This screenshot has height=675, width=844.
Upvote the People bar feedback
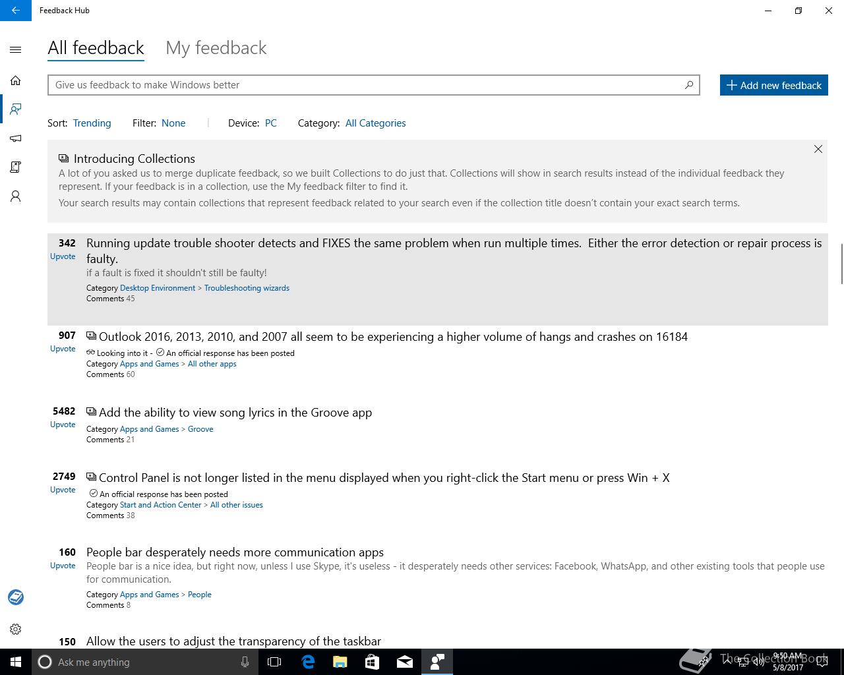(x=63, y=566)
